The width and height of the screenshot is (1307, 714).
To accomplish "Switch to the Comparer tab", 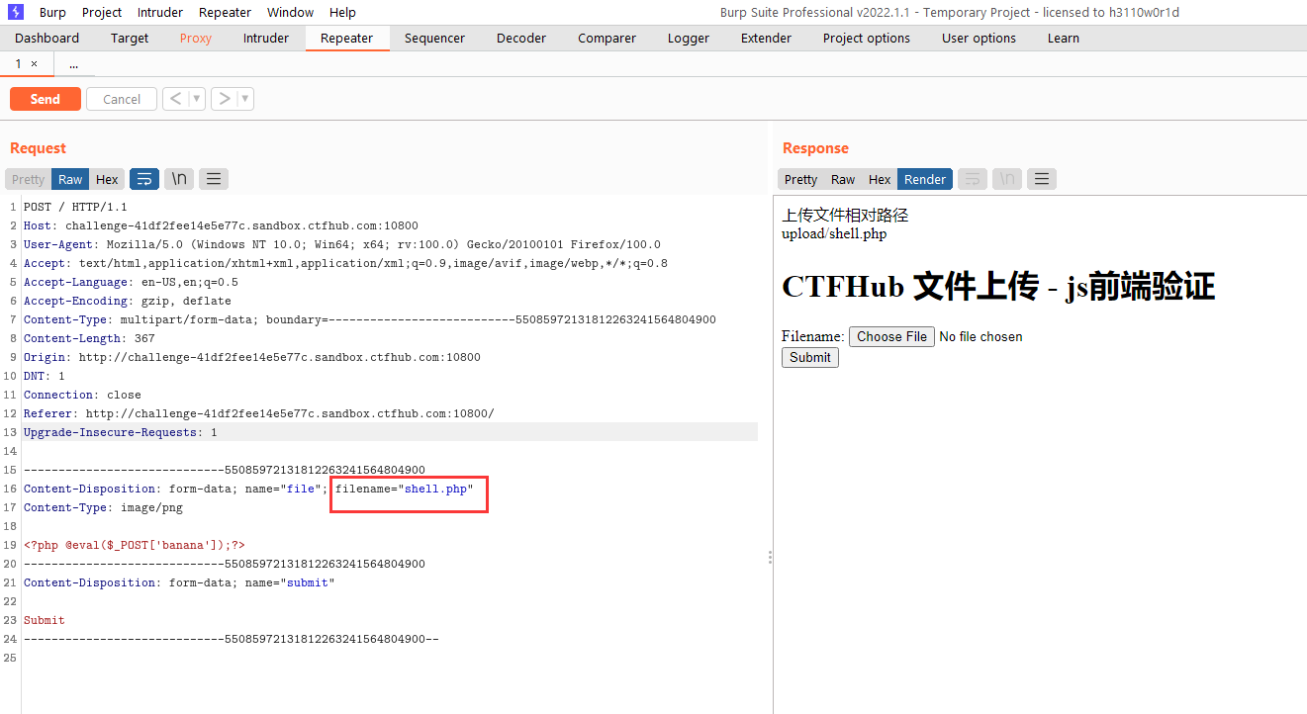I will point(607,38).
